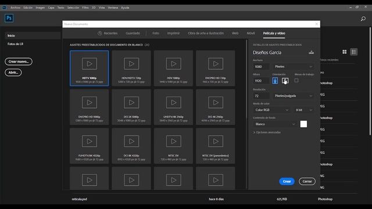Switch to the Web tab

point(235,33)
